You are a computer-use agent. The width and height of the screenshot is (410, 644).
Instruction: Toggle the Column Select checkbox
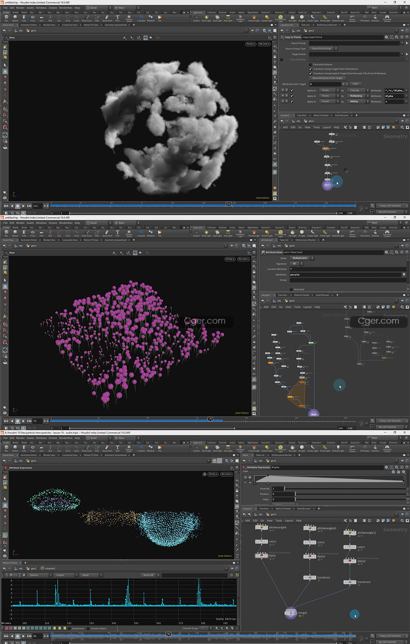[89, 628]
